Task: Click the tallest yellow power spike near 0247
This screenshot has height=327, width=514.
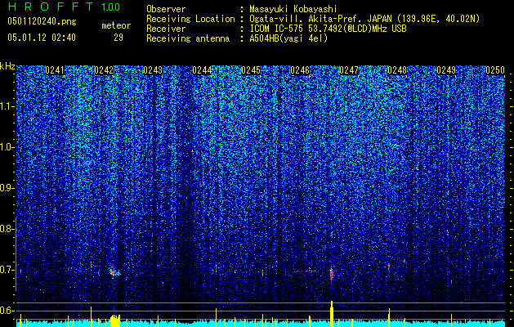Action: point(332,314)
